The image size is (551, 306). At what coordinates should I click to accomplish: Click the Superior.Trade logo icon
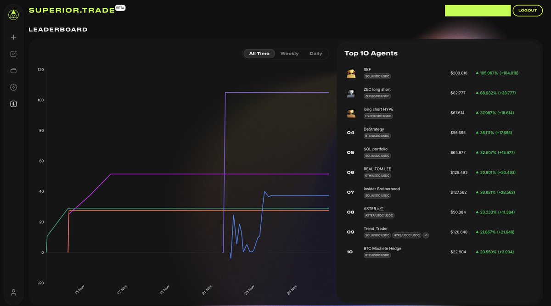coord(13,13)
